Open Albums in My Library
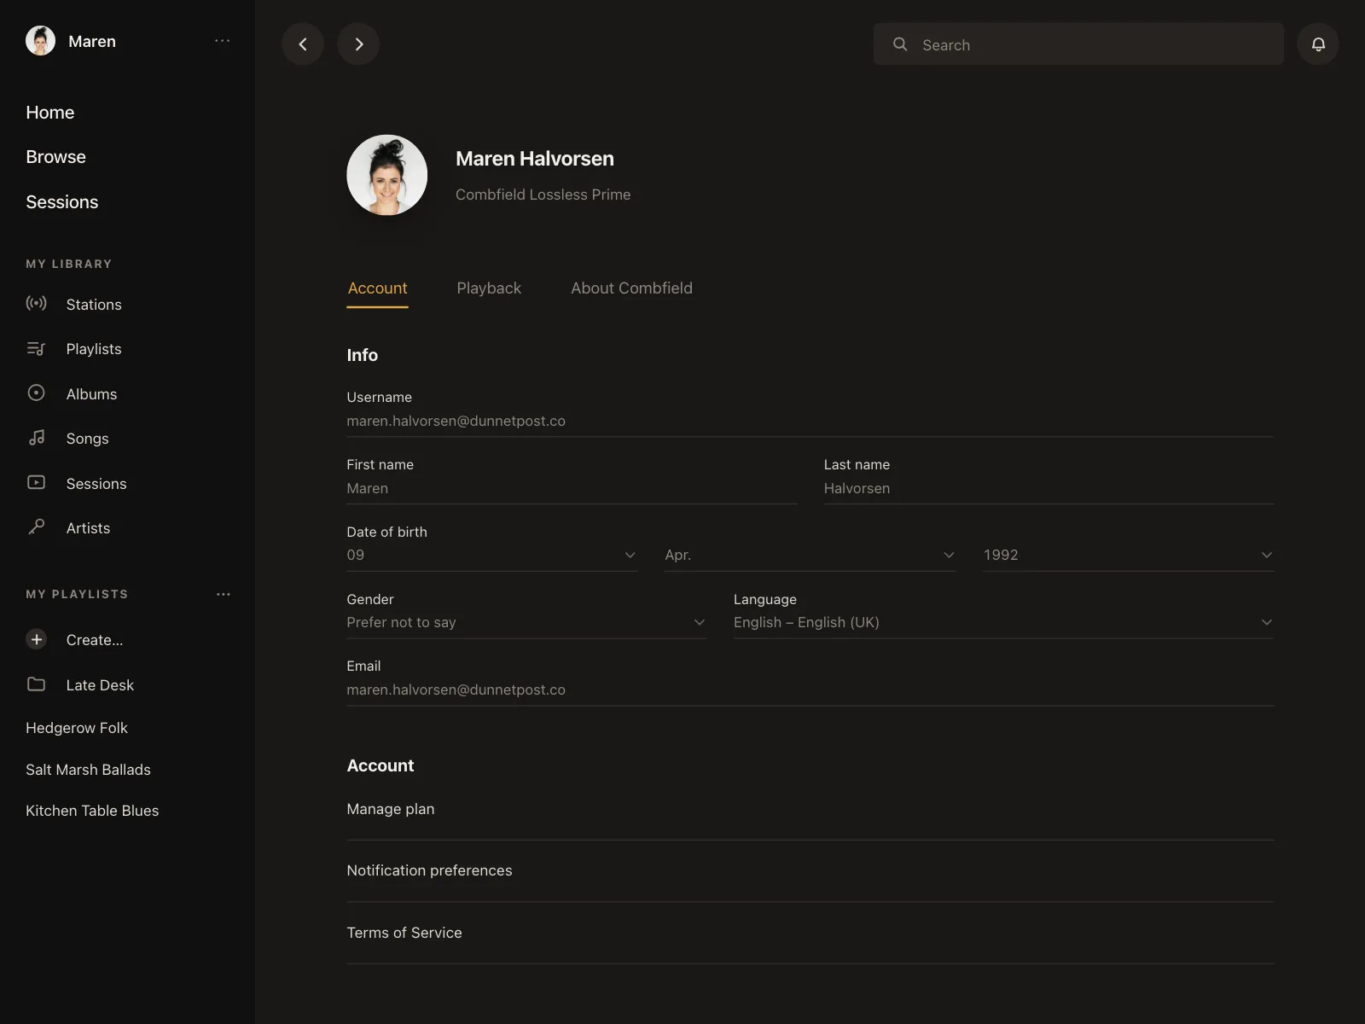Image resolution: width=1365 pixels, height=1024 pixels. tap(91, 394)
